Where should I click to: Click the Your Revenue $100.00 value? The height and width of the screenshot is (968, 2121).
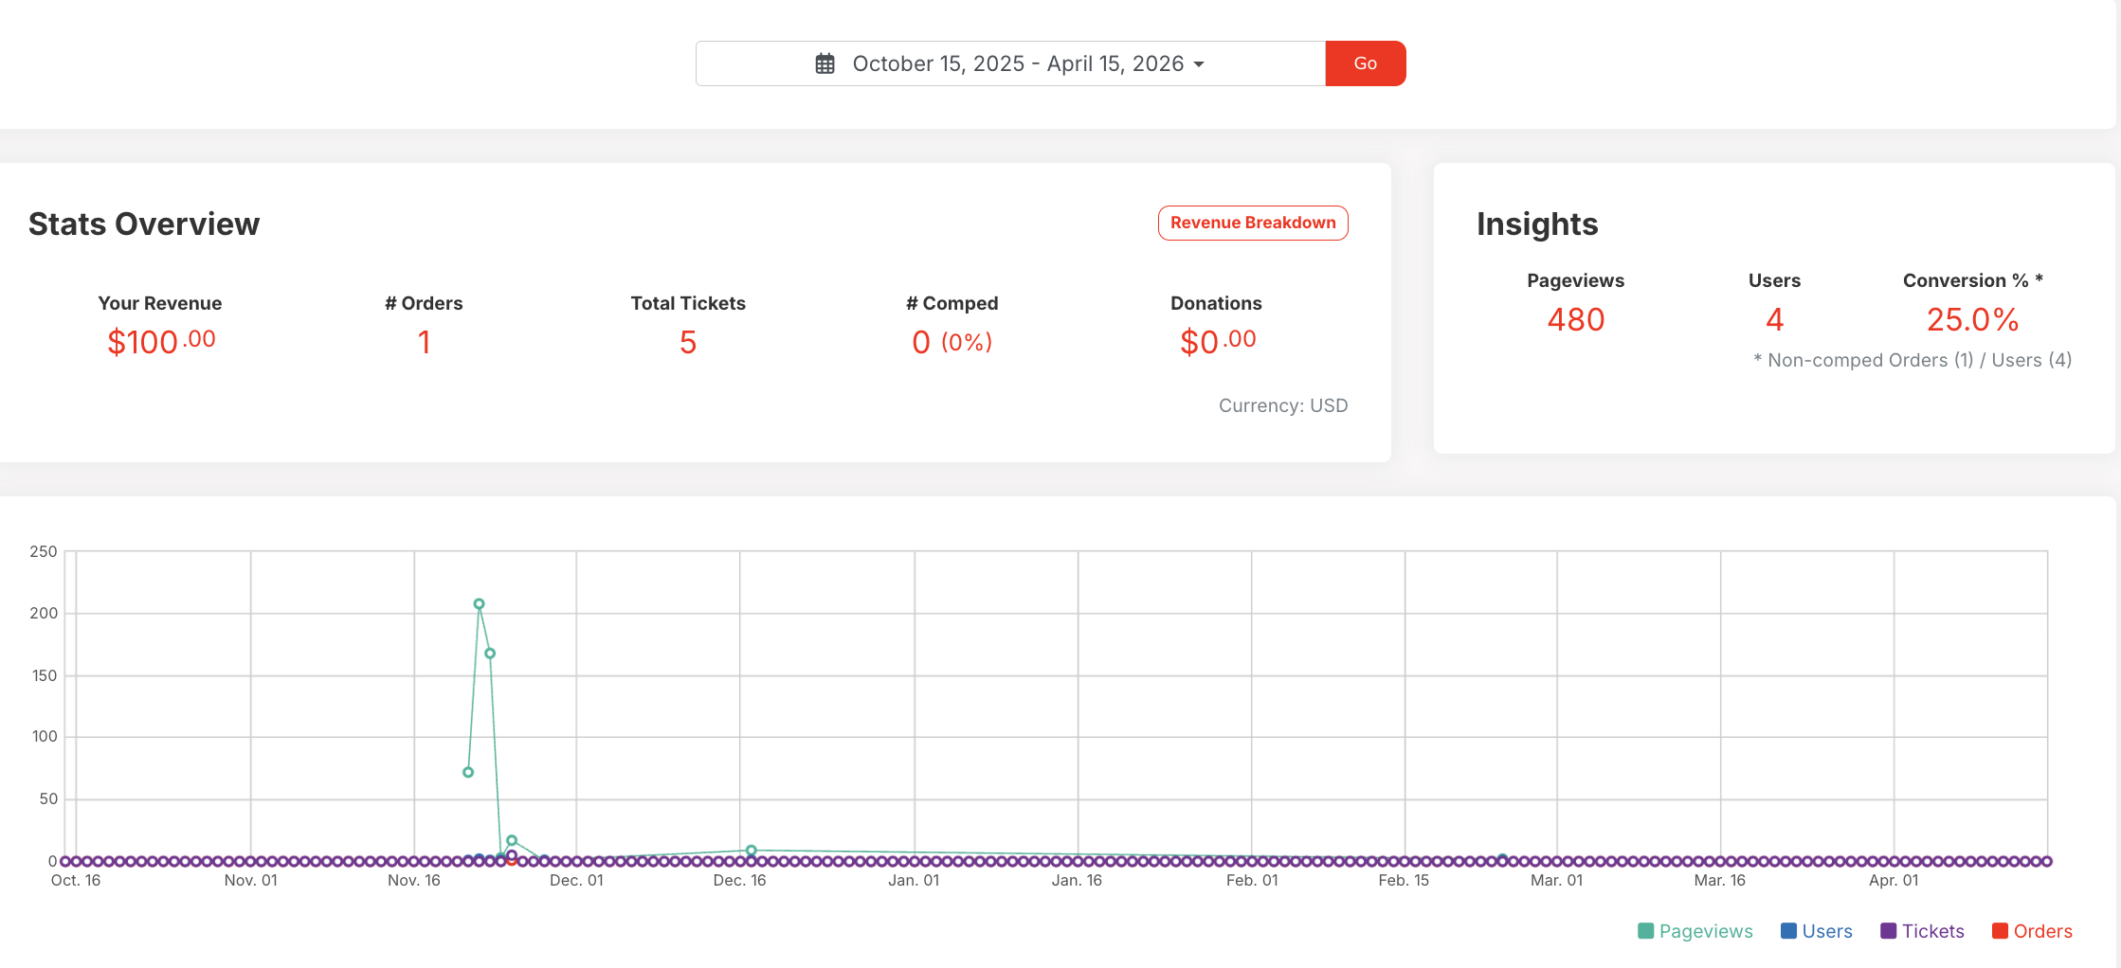click(161, 342)
